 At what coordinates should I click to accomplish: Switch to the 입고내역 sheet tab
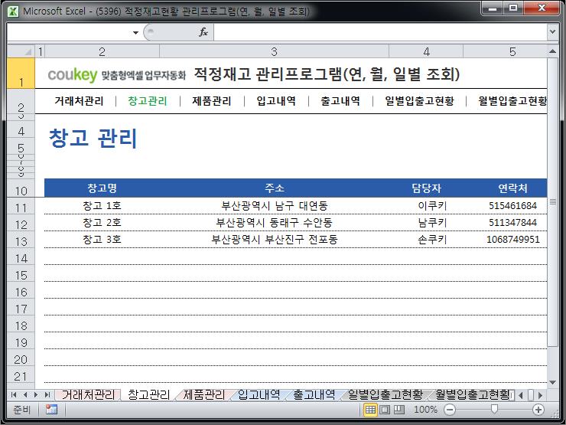coord(259,394)
